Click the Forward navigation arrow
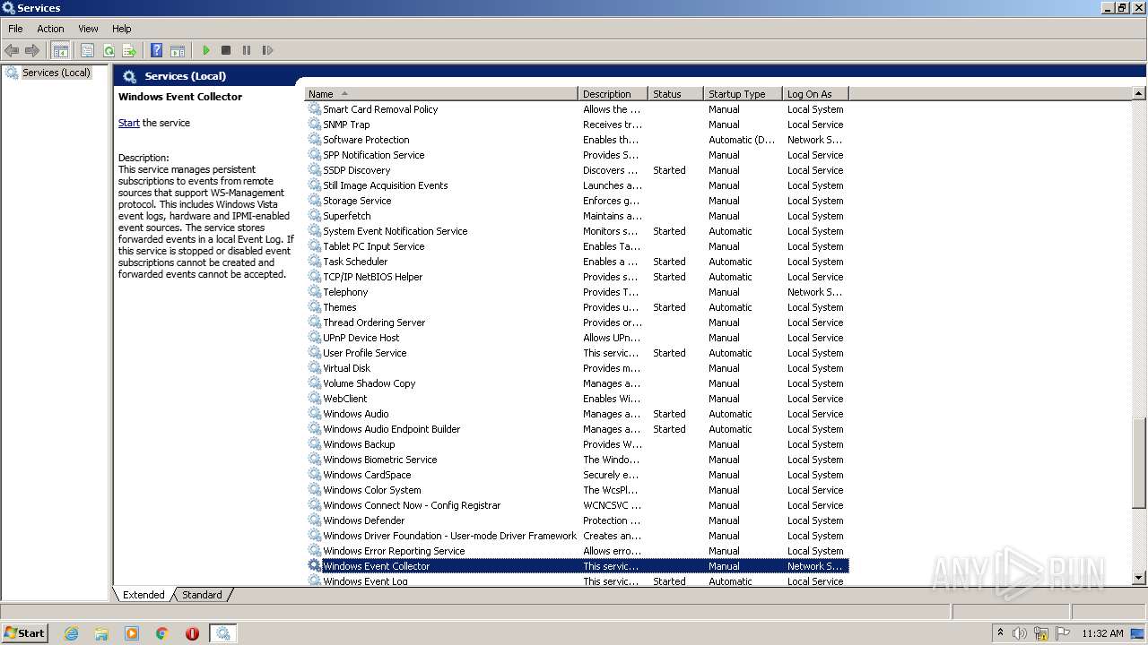 pos(32,50)
